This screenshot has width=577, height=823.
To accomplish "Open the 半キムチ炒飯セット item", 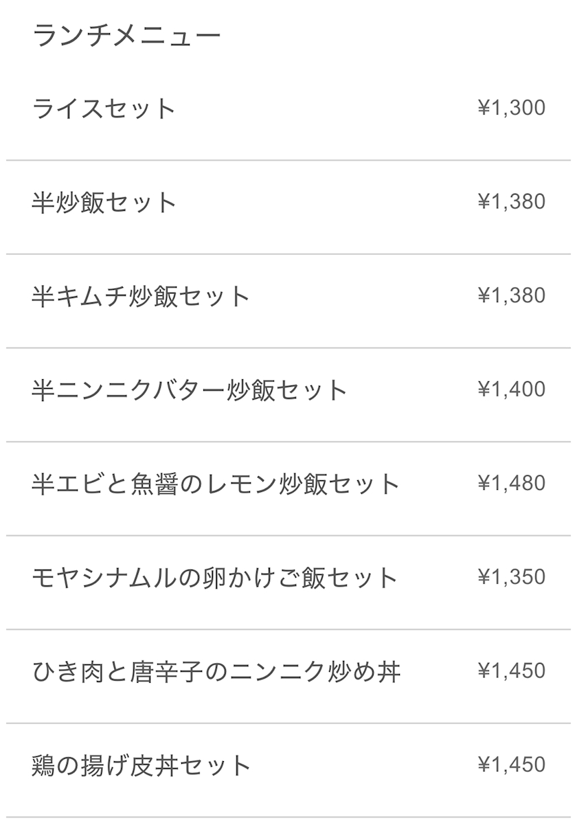I will pyautogui.click(x=140, y=296).
